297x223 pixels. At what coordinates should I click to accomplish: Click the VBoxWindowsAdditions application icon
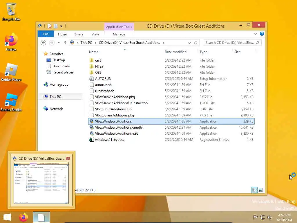click(x=91, y=121)
